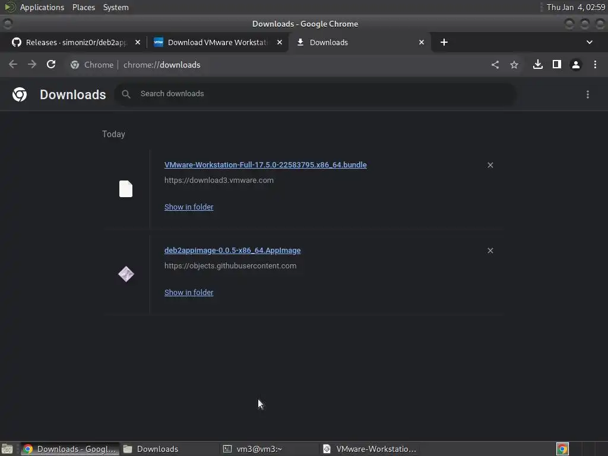Open the Applications menu
Screen dimensions: 608x456
[42, 7]
